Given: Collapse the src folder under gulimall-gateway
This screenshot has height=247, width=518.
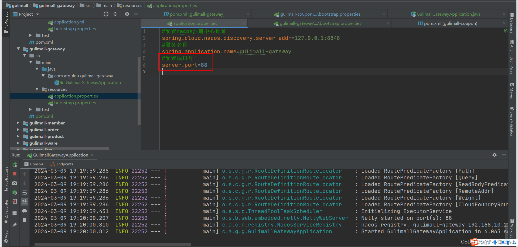Looking at the screenshot, I should (25, 55).
